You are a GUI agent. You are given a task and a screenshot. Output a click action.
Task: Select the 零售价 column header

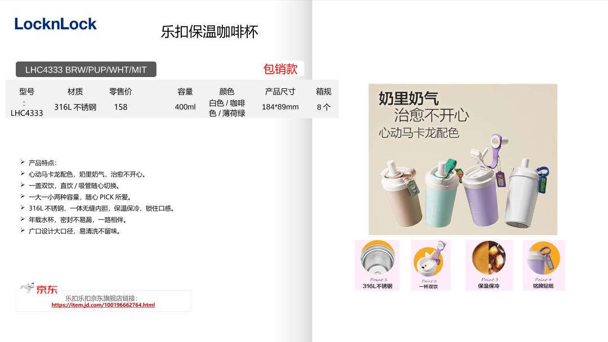[120, 92]
